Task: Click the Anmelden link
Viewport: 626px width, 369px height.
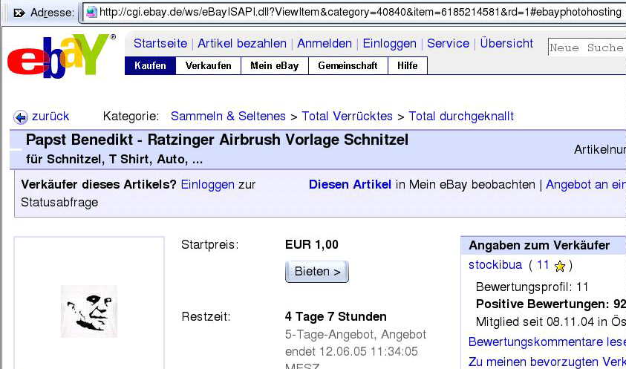Action: [x=325, y=43]
